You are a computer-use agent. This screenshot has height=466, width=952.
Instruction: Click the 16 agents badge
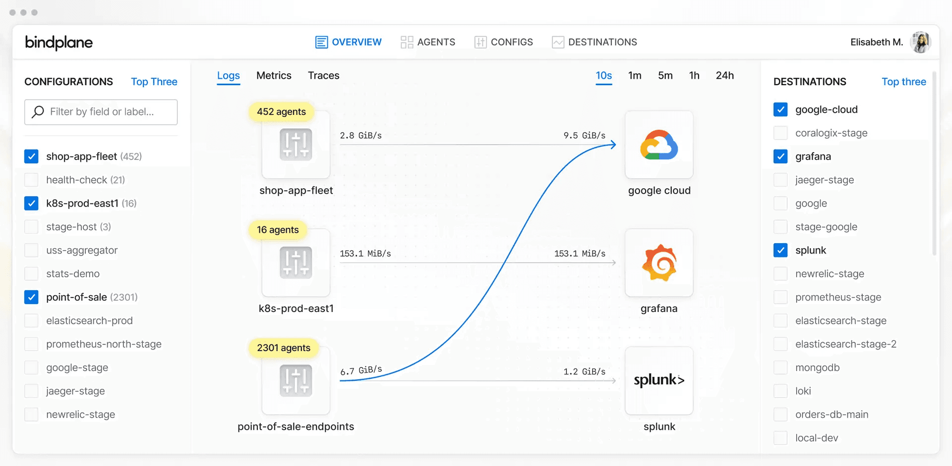point(278,230)
